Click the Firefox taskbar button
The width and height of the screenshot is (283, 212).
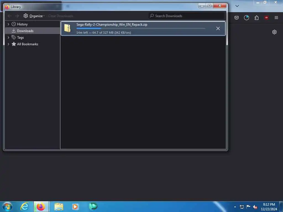(x=41, y=206)
